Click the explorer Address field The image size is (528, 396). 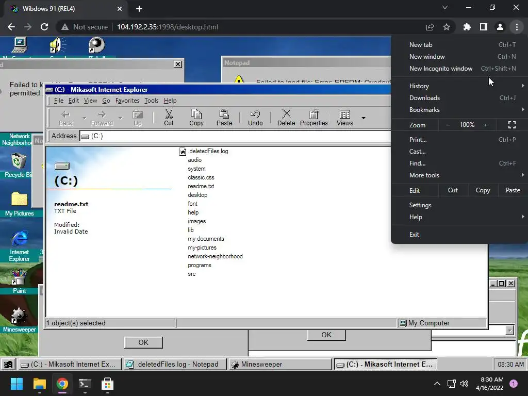pyautogui.click(x=235, y=136)
